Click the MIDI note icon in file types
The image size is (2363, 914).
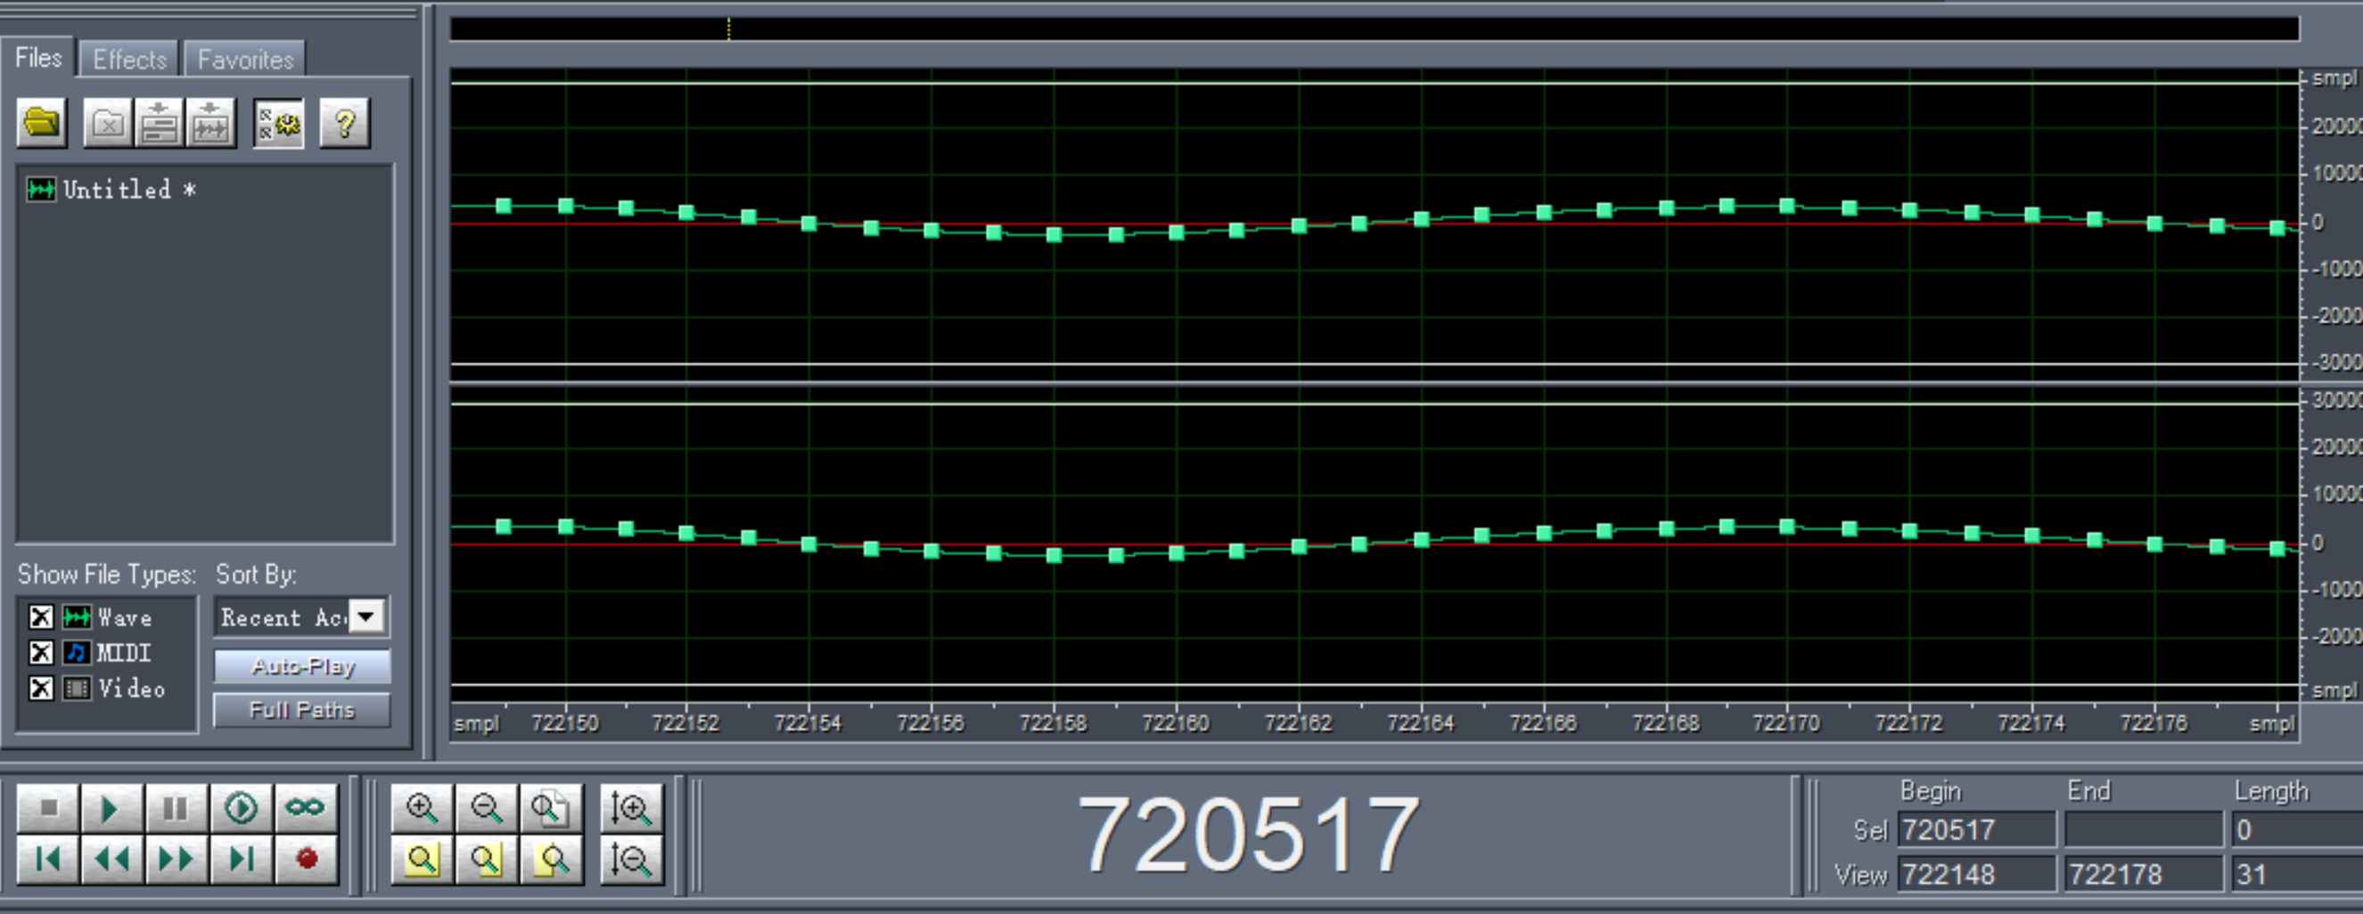[77, 653]
